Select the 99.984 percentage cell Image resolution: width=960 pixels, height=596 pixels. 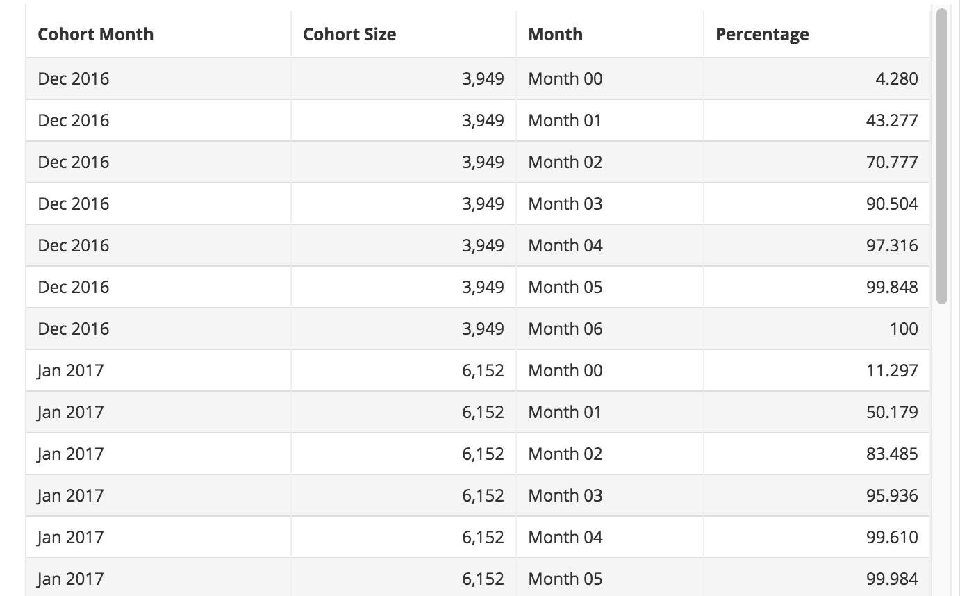[892, 579]
